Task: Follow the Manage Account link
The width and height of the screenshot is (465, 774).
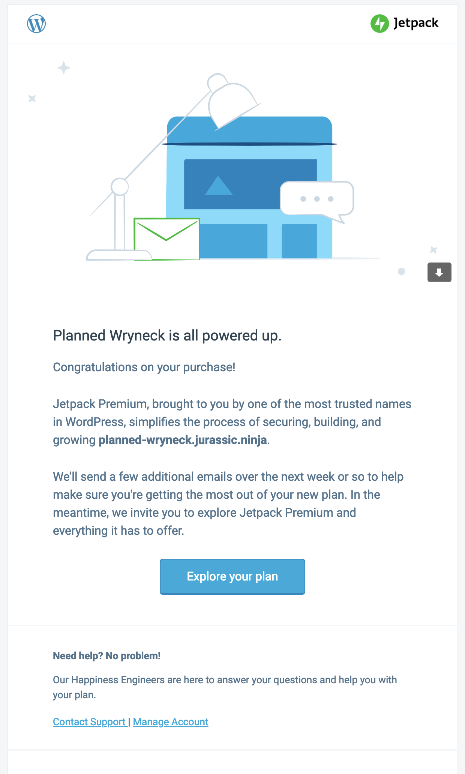Action: pyautogui.click(x=171, y=721)
